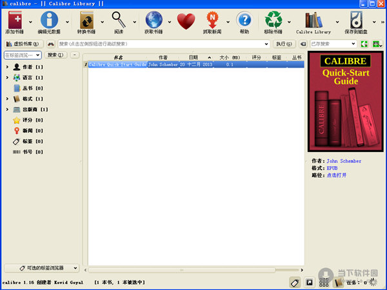This screenshot has width=387, height=290.
Task: Click the Virtual library button
Action: [x=24, y=44]
